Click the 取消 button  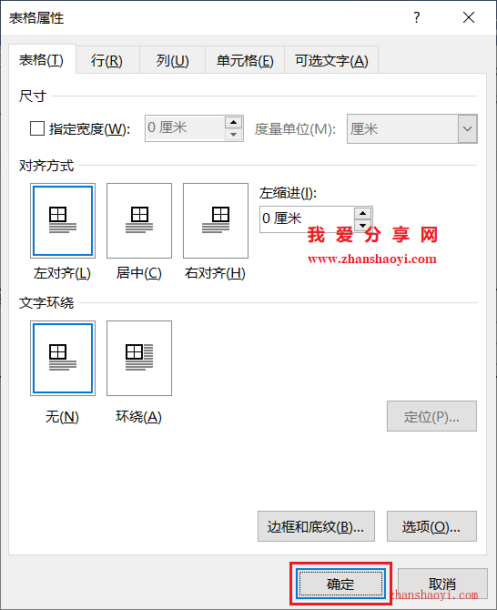(x=442, y=584)
